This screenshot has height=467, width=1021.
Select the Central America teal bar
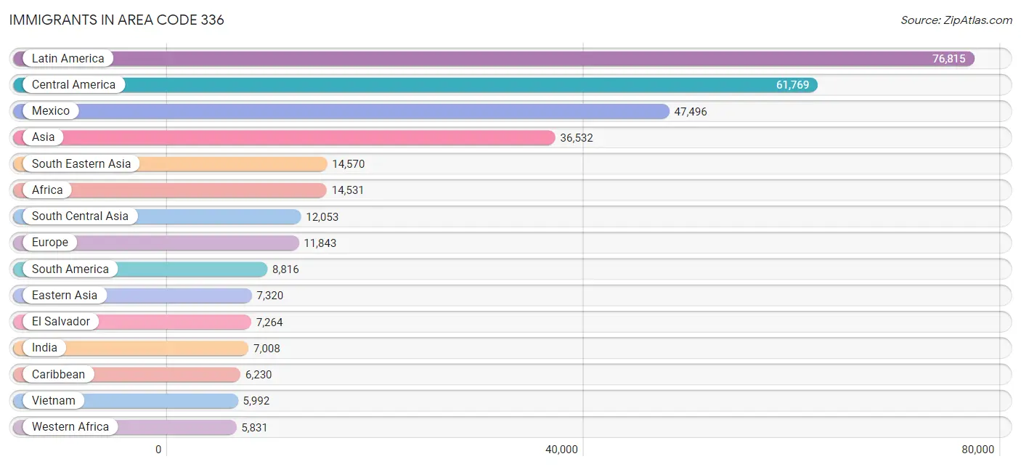(415, 85)
